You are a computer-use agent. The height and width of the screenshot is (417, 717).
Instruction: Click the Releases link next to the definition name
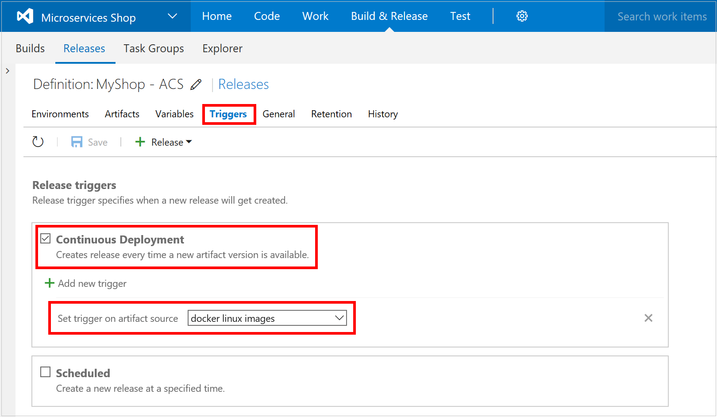click(x=243, y=84)
